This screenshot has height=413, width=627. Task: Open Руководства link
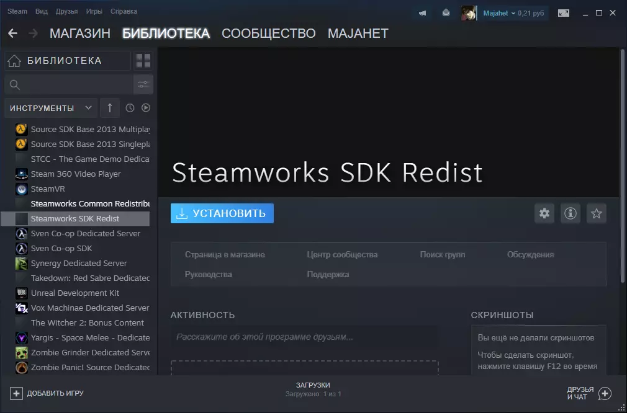pos(209,274)
